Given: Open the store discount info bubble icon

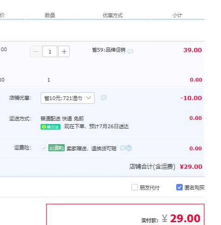Looking at the screenshot, I should click(x=104, y=98).
